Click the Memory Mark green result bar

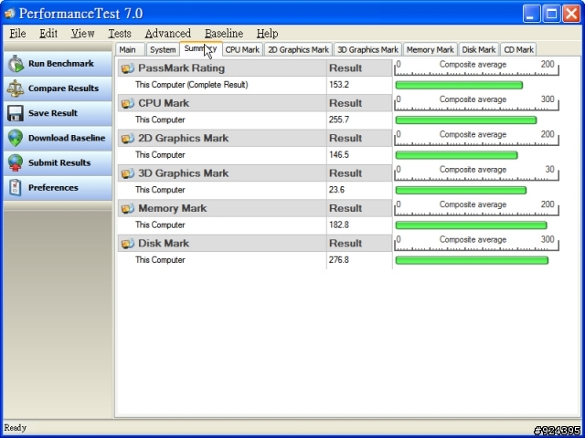pos(472,225)
